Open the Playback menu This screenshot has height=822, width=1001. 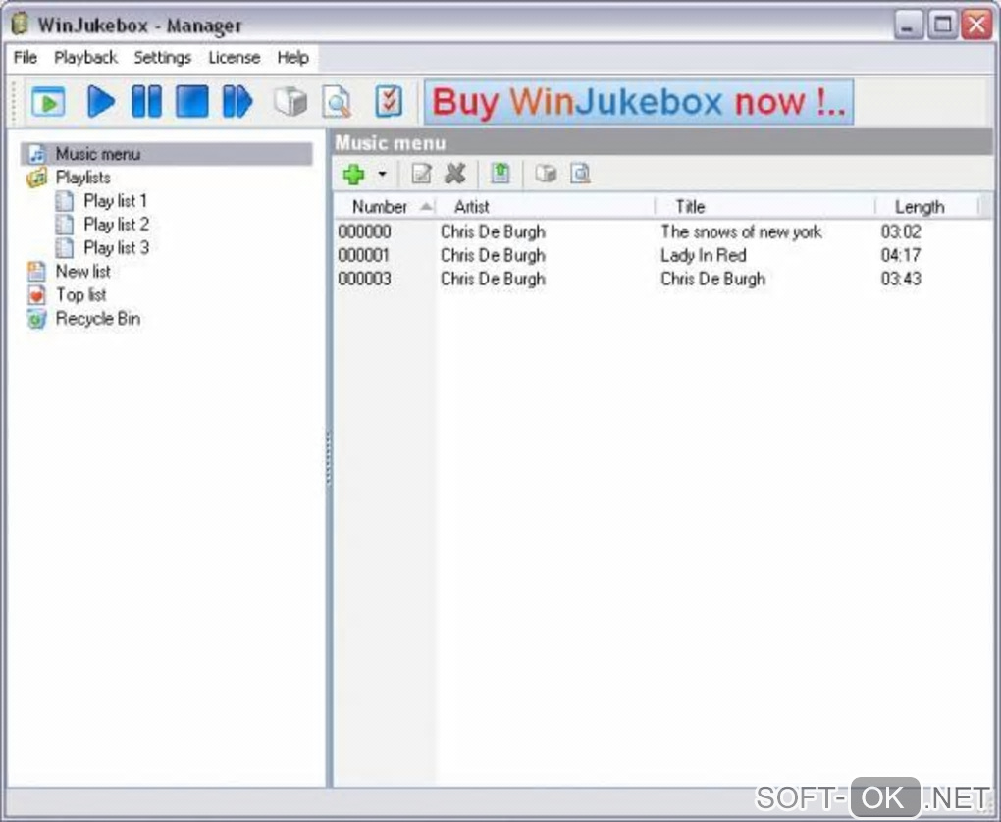[x=85, y=58]
